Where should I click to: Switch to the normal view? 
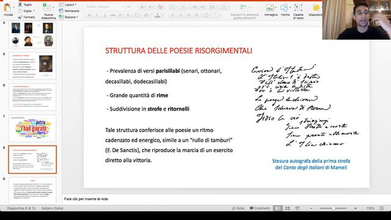pos(277,208)
